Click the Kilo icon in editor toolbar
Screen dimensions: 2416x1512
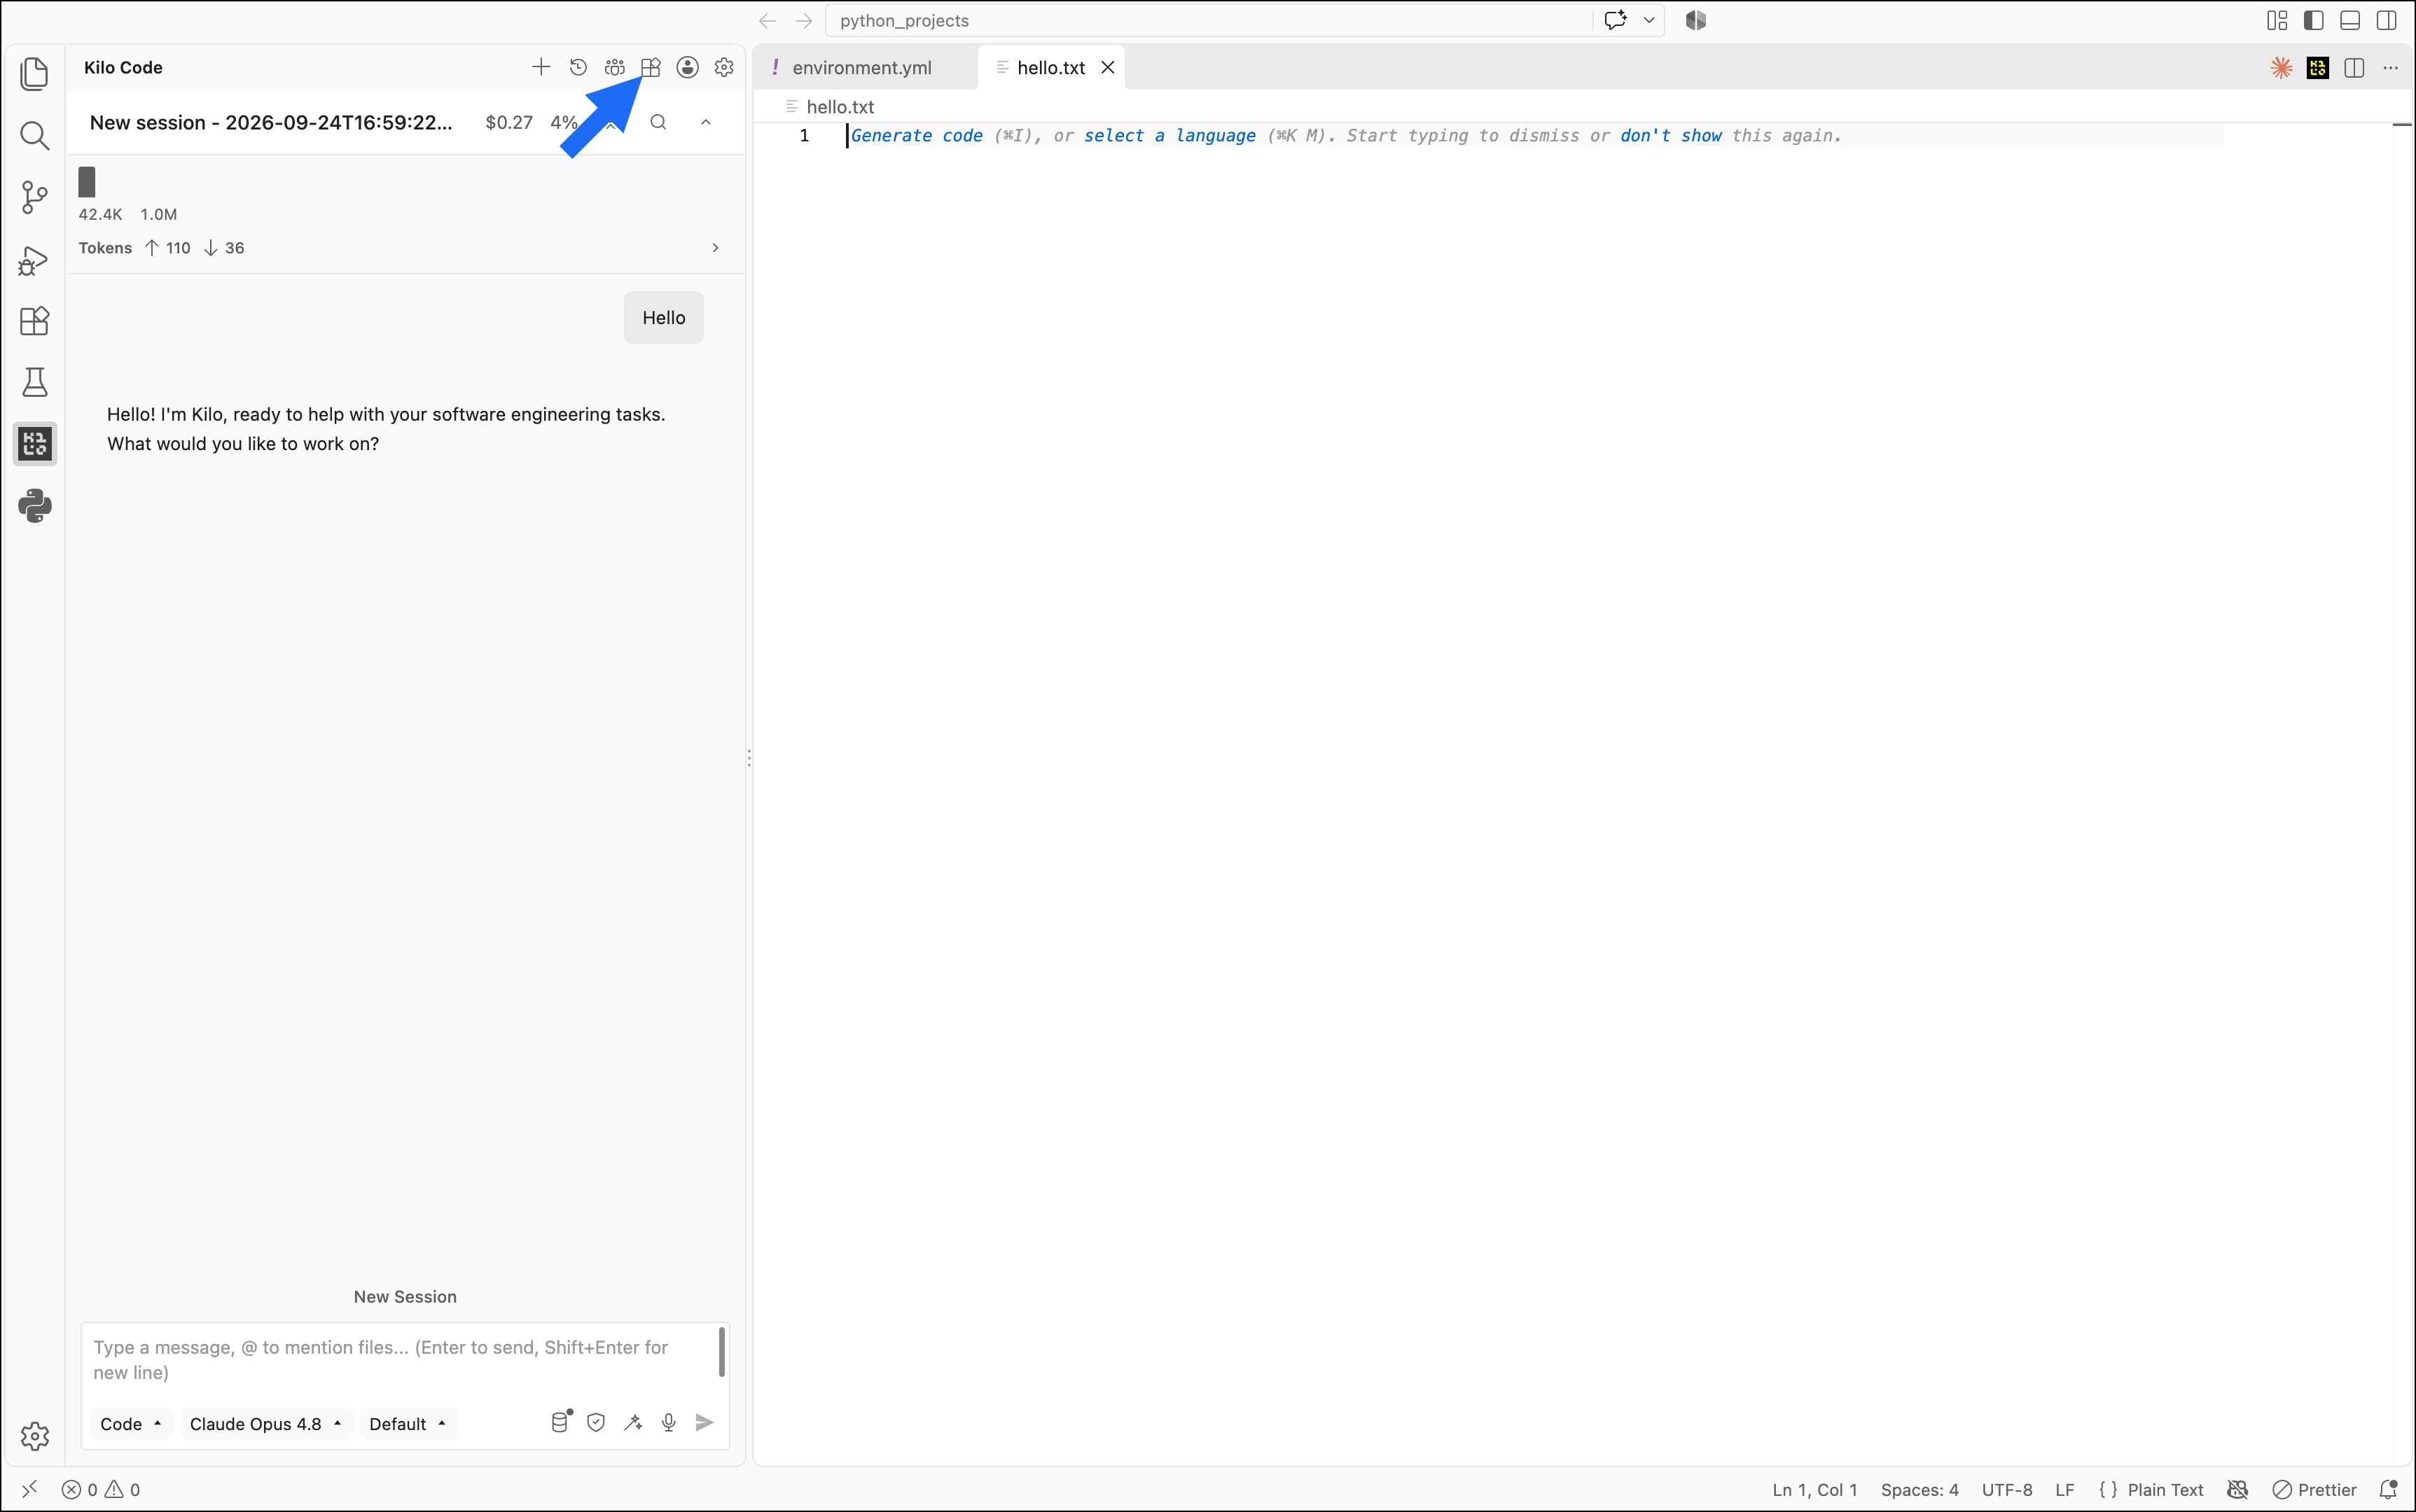pos(2318,67)
